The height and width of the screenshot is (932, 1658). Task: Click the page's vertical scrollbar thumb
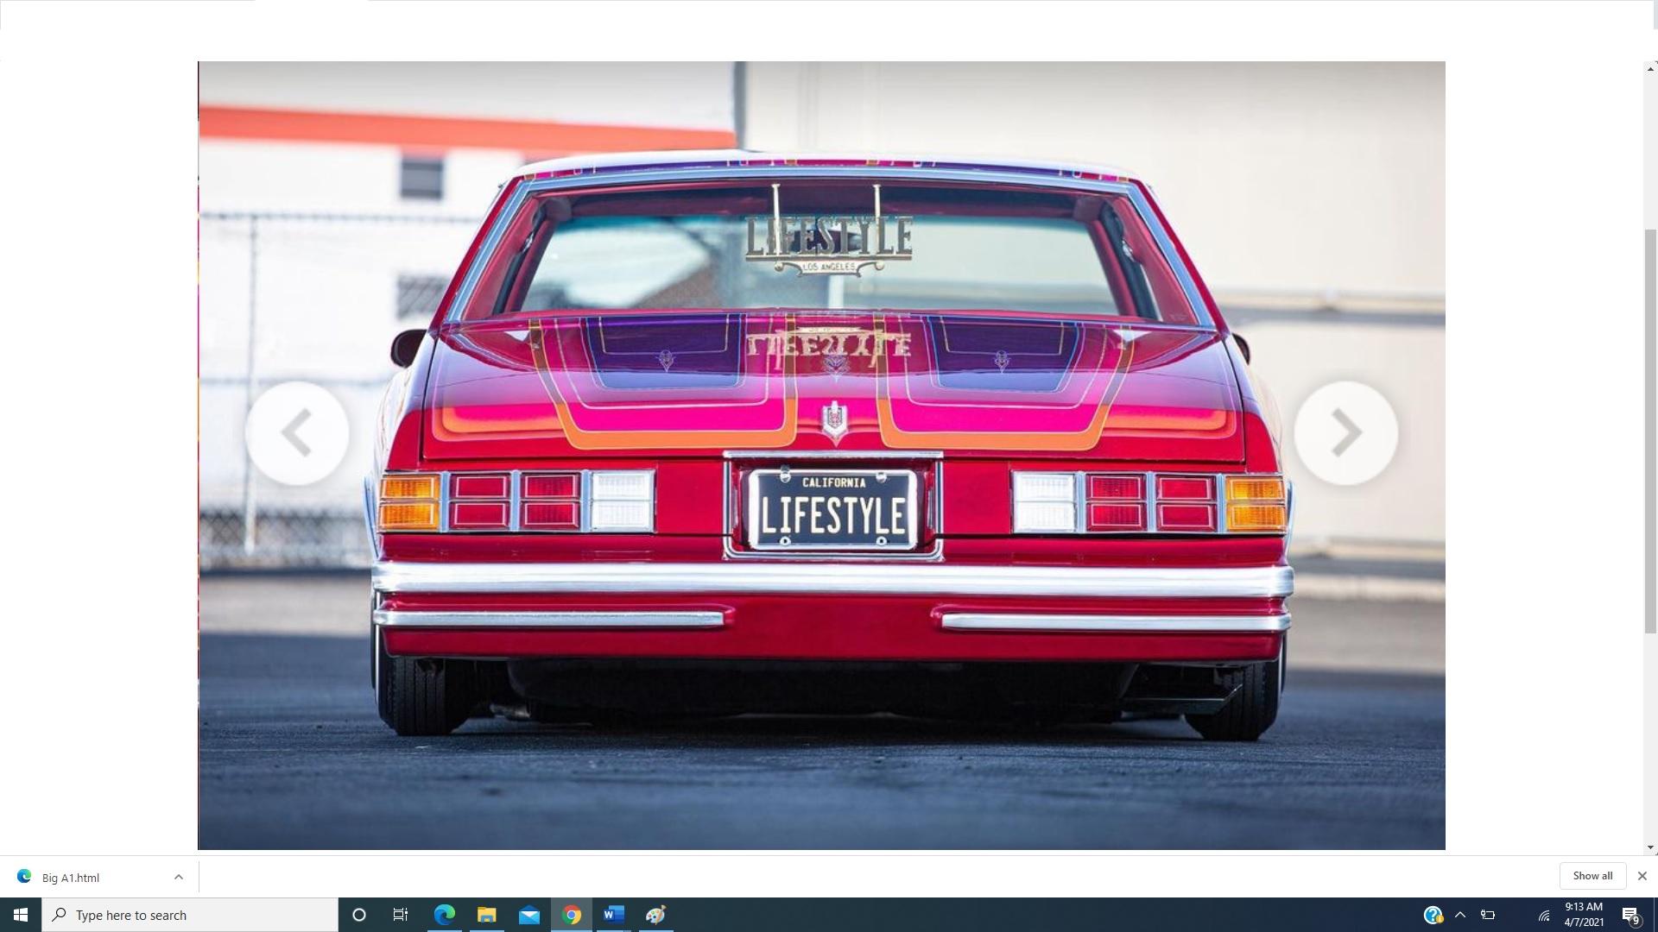pos(1650,431)
